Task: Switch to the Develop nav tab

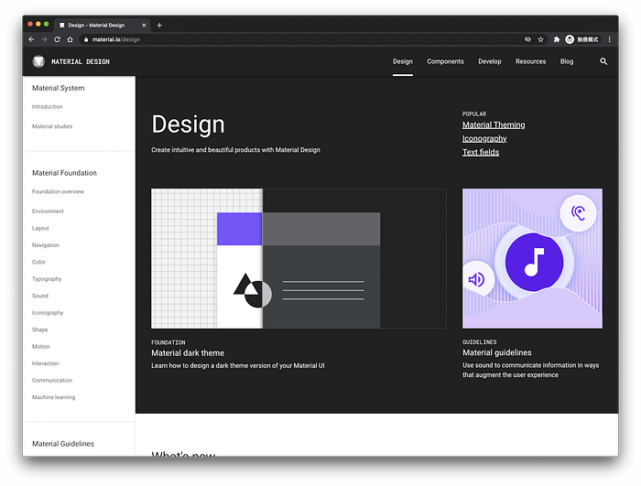Action: click(490, 61)
